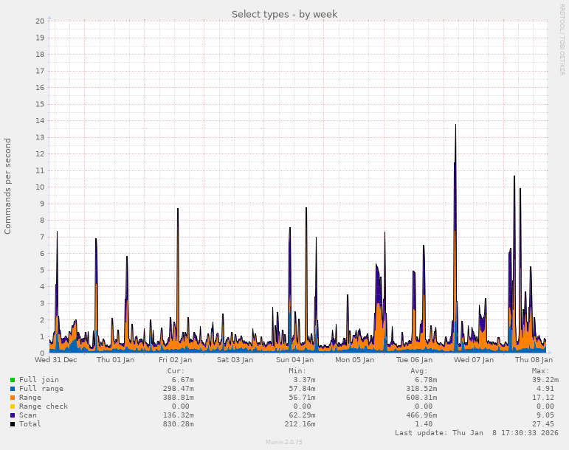This screenshot has width=569, height=450.
Task: Click the 'Commands per second' axis label
Action: 8,186
